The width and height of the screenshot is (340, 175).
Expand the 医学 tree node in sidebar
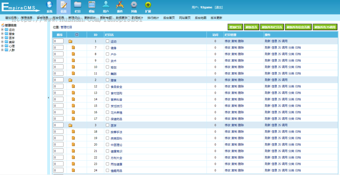click(x=2, y=38)
